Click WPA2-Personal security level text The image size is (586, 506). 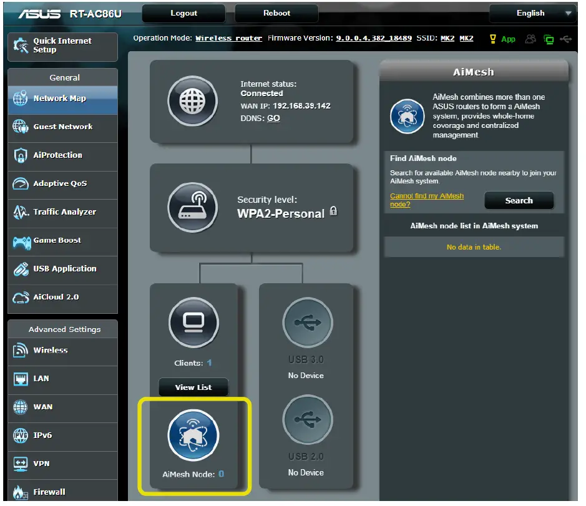[x=281, y=214]
